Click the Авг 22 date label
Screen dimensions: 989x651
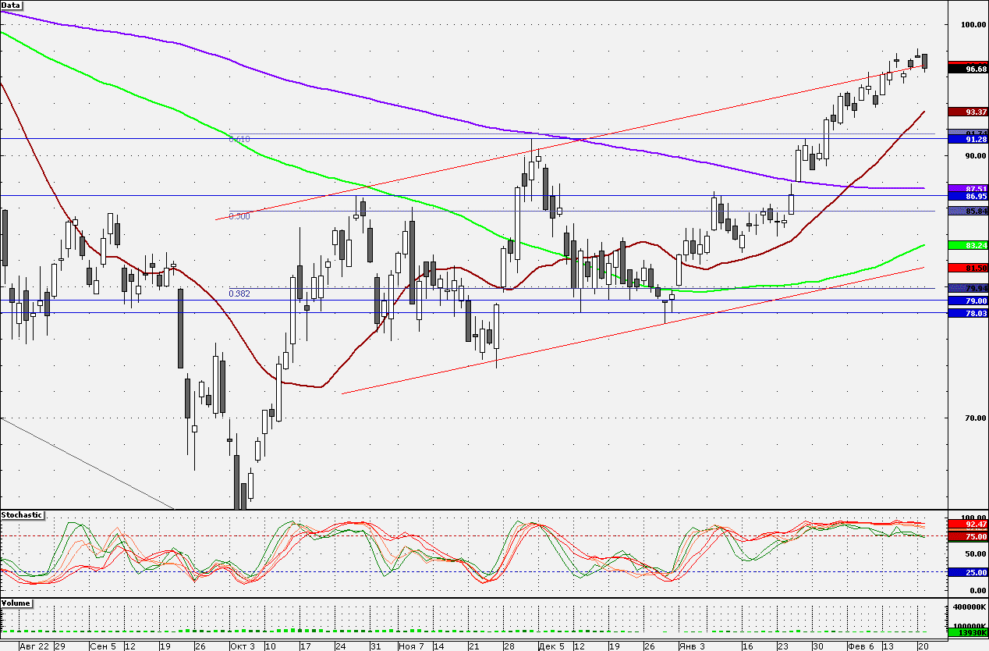[33, 646]
